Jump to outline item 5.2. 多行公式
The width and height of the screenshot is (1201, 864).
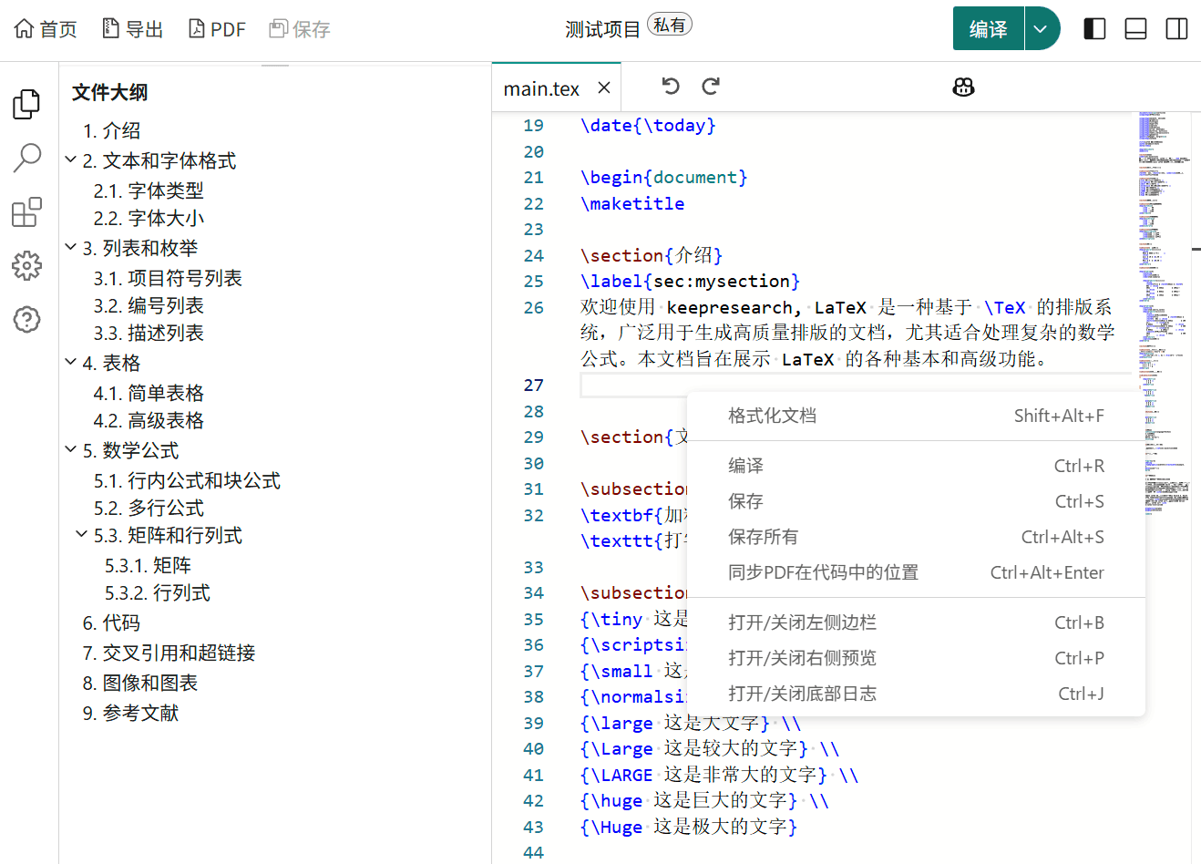point(149,509)
